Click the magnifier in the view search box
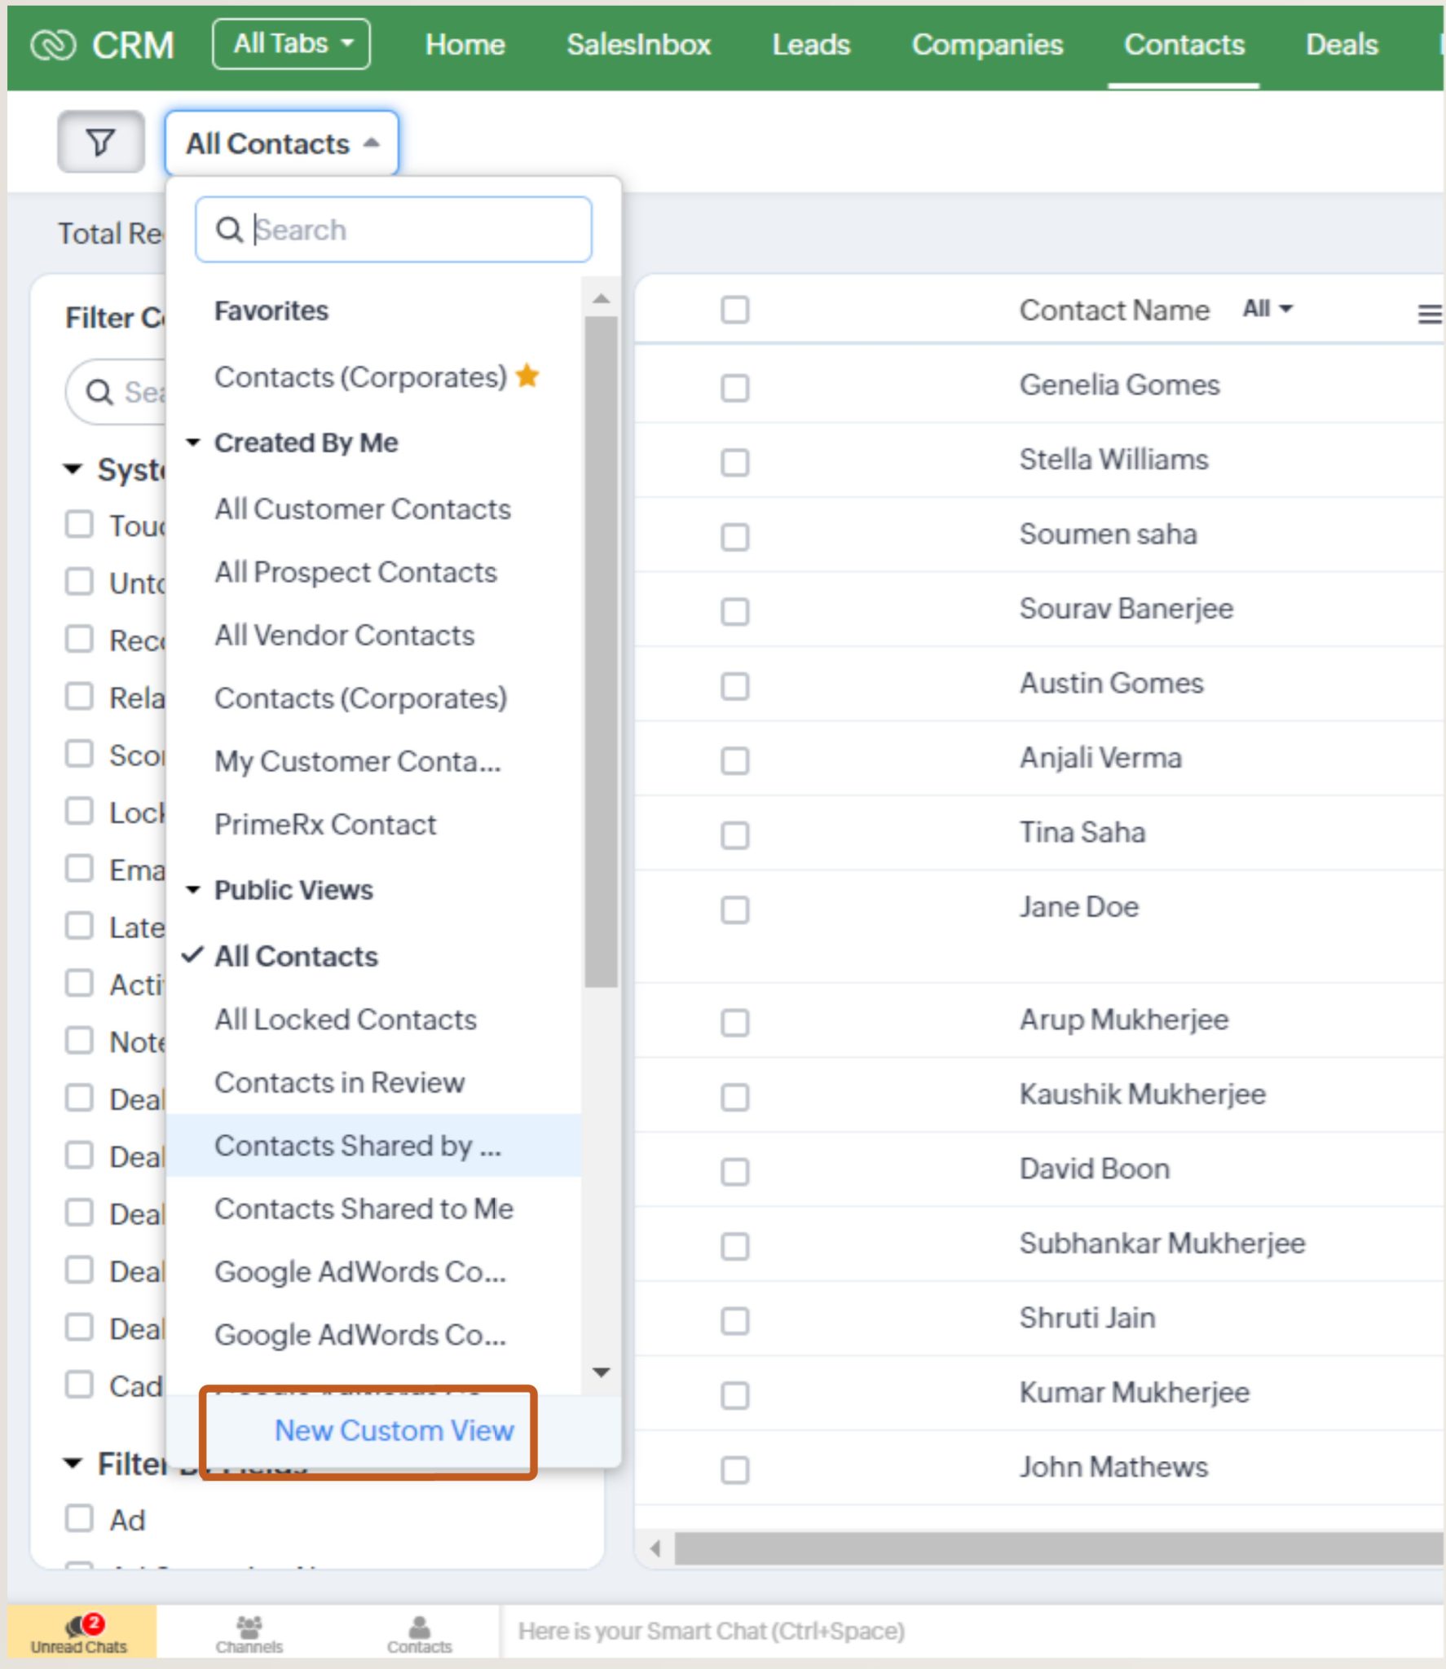 pyautogui.click(x=229, y=230)
